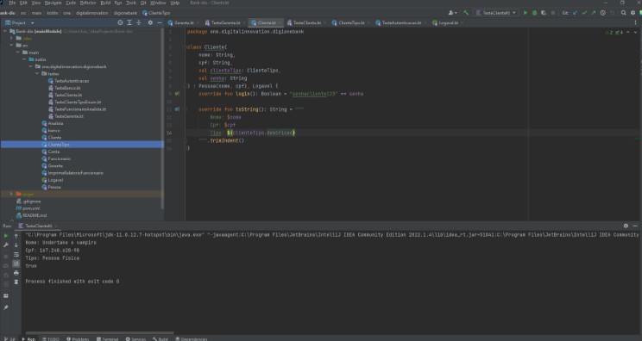
Task: Start the debug session with bug icon
Action: pos(534,13)
